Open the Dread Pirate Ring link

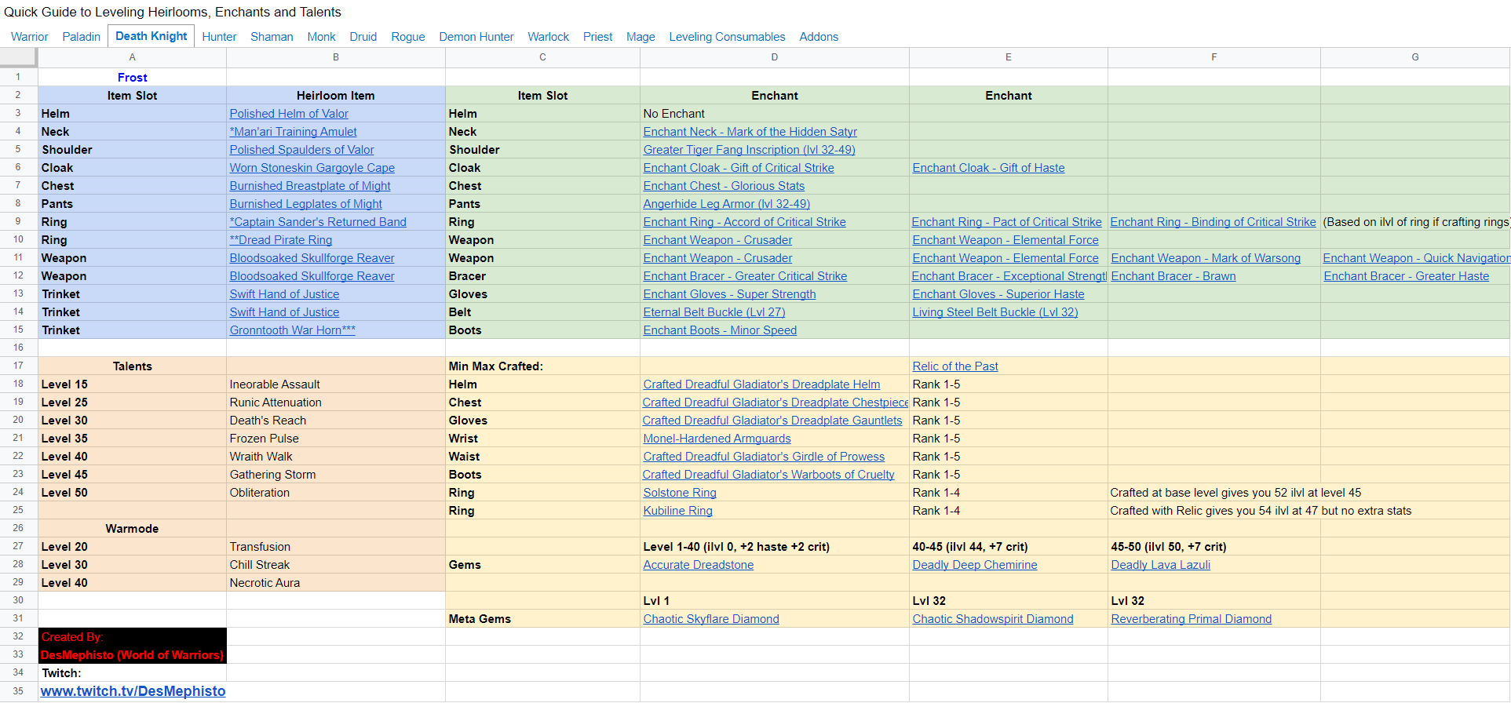pyautogui.click(x=281, y=240)
